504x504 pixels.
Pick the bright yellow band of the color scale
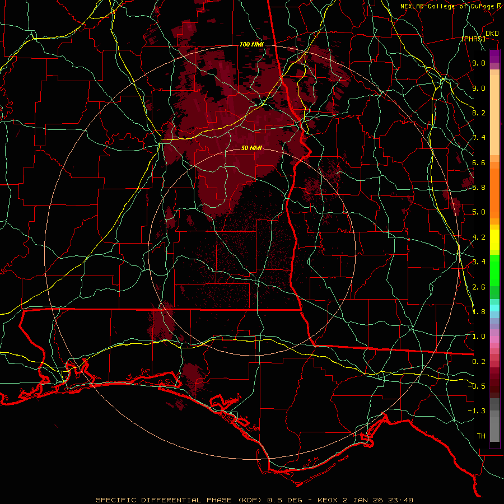click(494, 240)
